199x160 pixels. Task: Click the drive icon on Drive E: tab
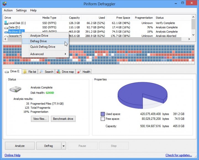point(7,72)
